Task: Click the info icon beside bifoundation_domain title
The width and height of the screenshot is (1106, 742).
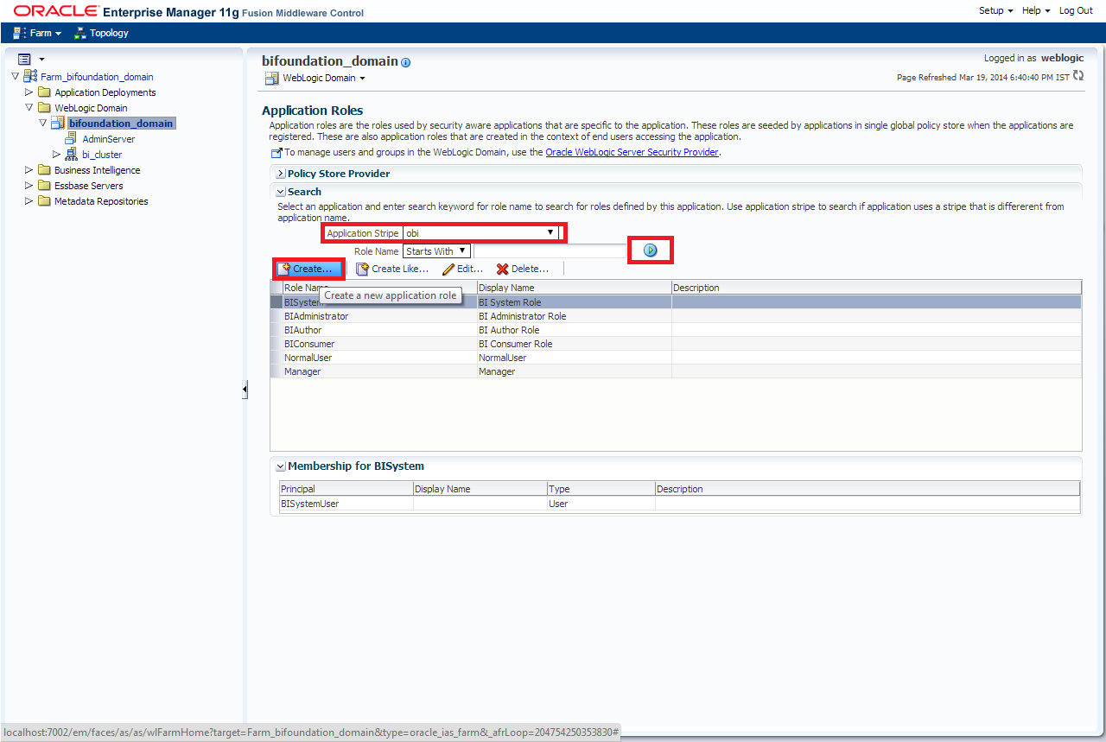Action: tap(406, 62)
